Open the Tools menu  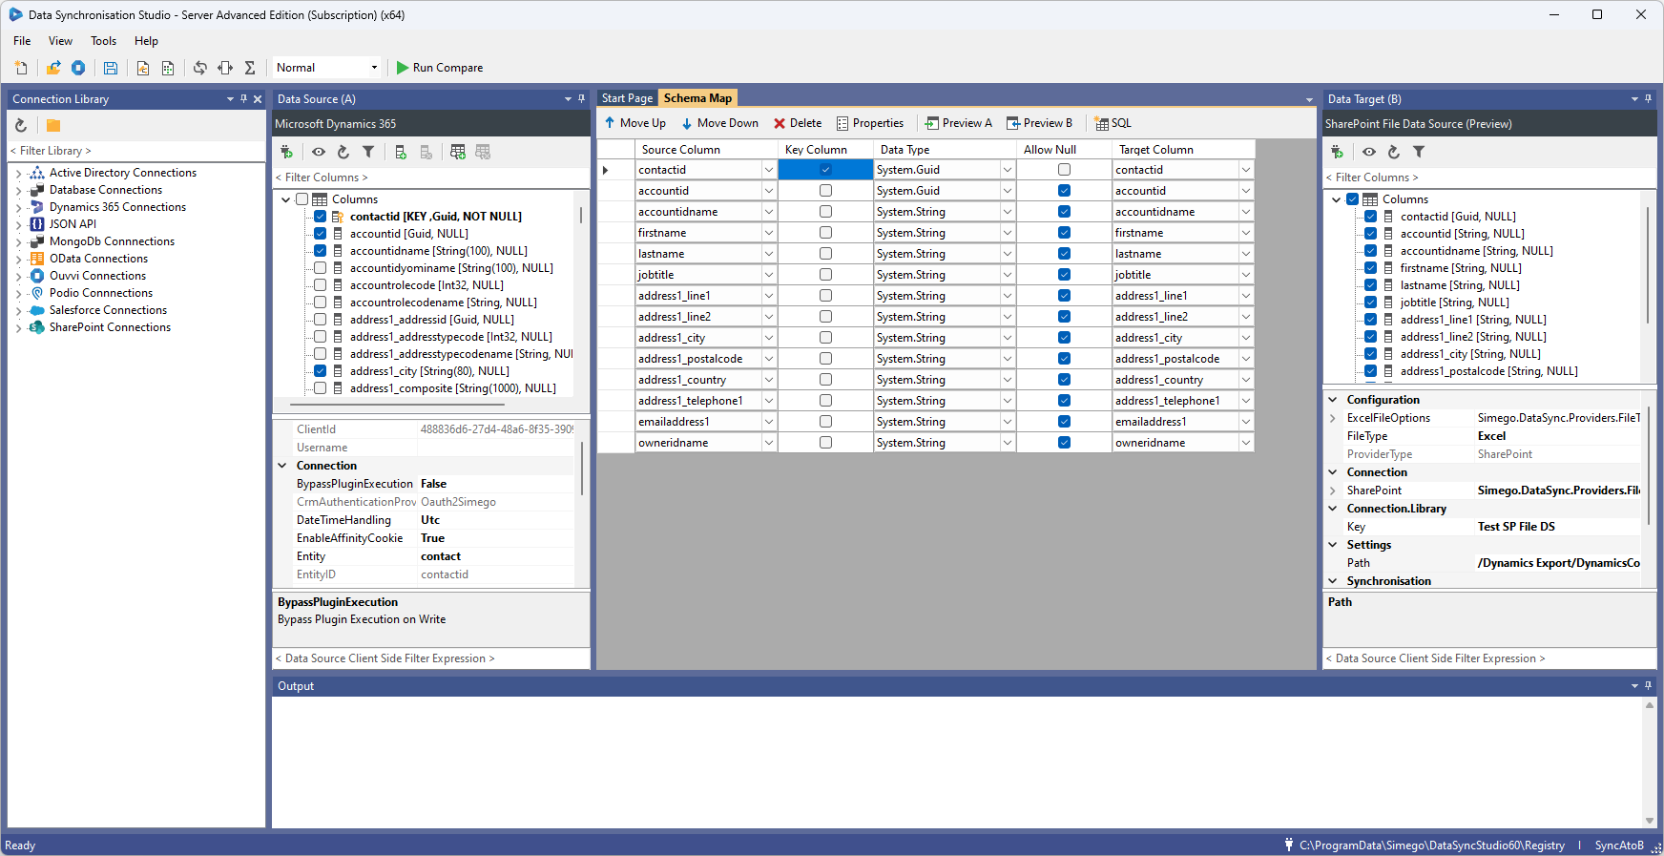(x=103, y=41)
